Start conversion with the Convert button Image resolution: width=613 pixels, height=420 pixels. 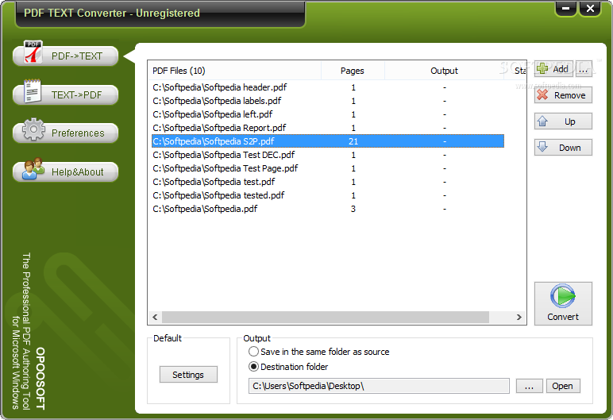point(563,303)
